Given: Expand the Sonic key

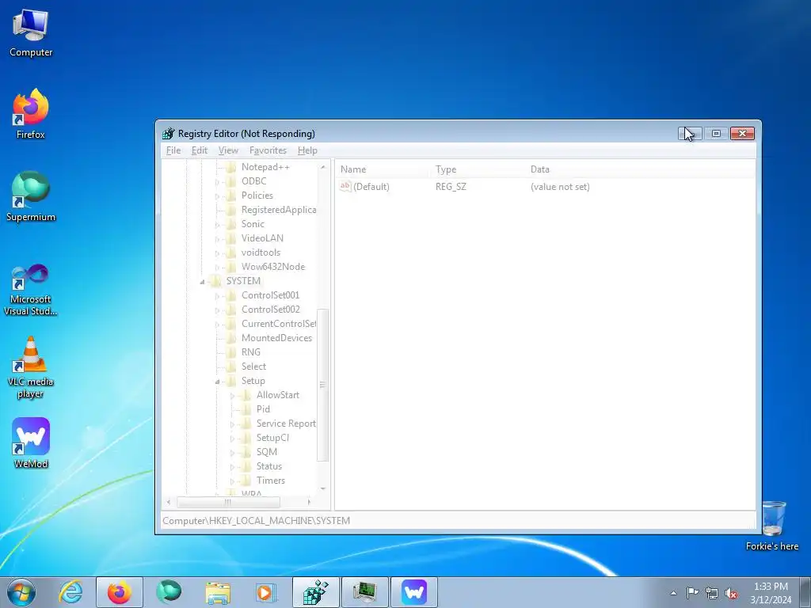Looking at the screenshot, I should pyautogui.click(x=217, y=224).
